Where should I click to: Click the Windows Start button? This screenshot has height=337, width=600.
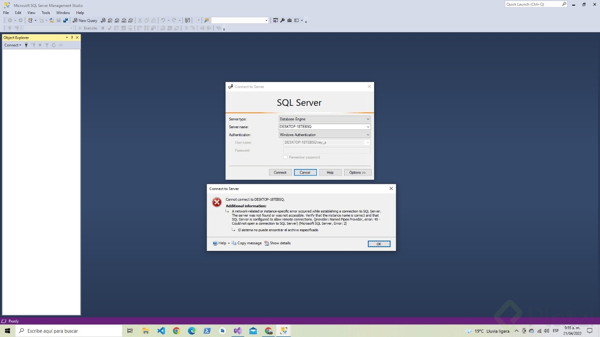[7, 331]
